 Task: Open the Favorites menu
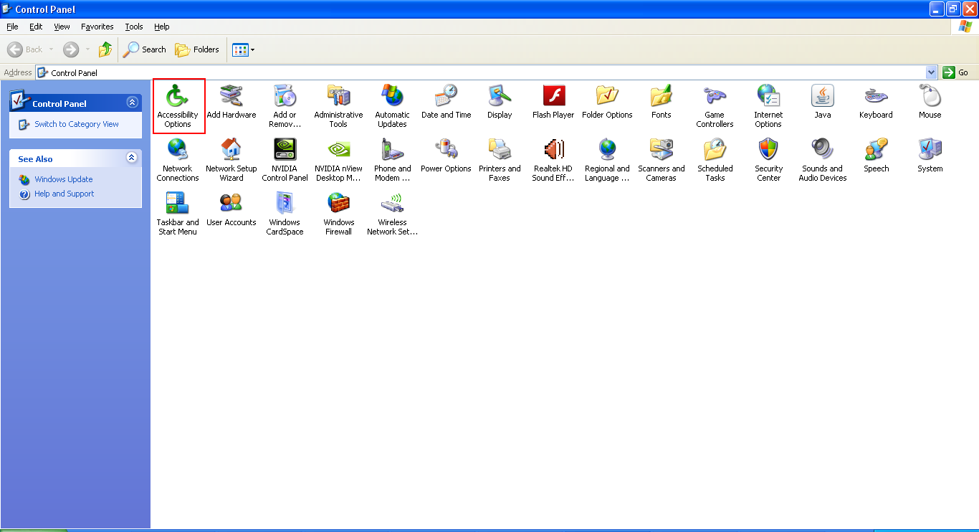point(97,27)
